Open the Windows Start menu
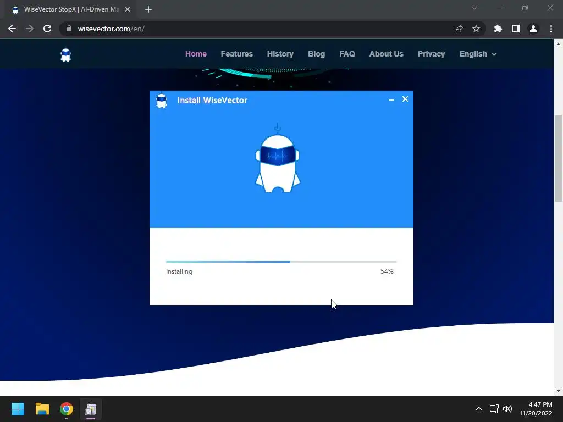Screen dimensions: 563x422 pos(18,409)
